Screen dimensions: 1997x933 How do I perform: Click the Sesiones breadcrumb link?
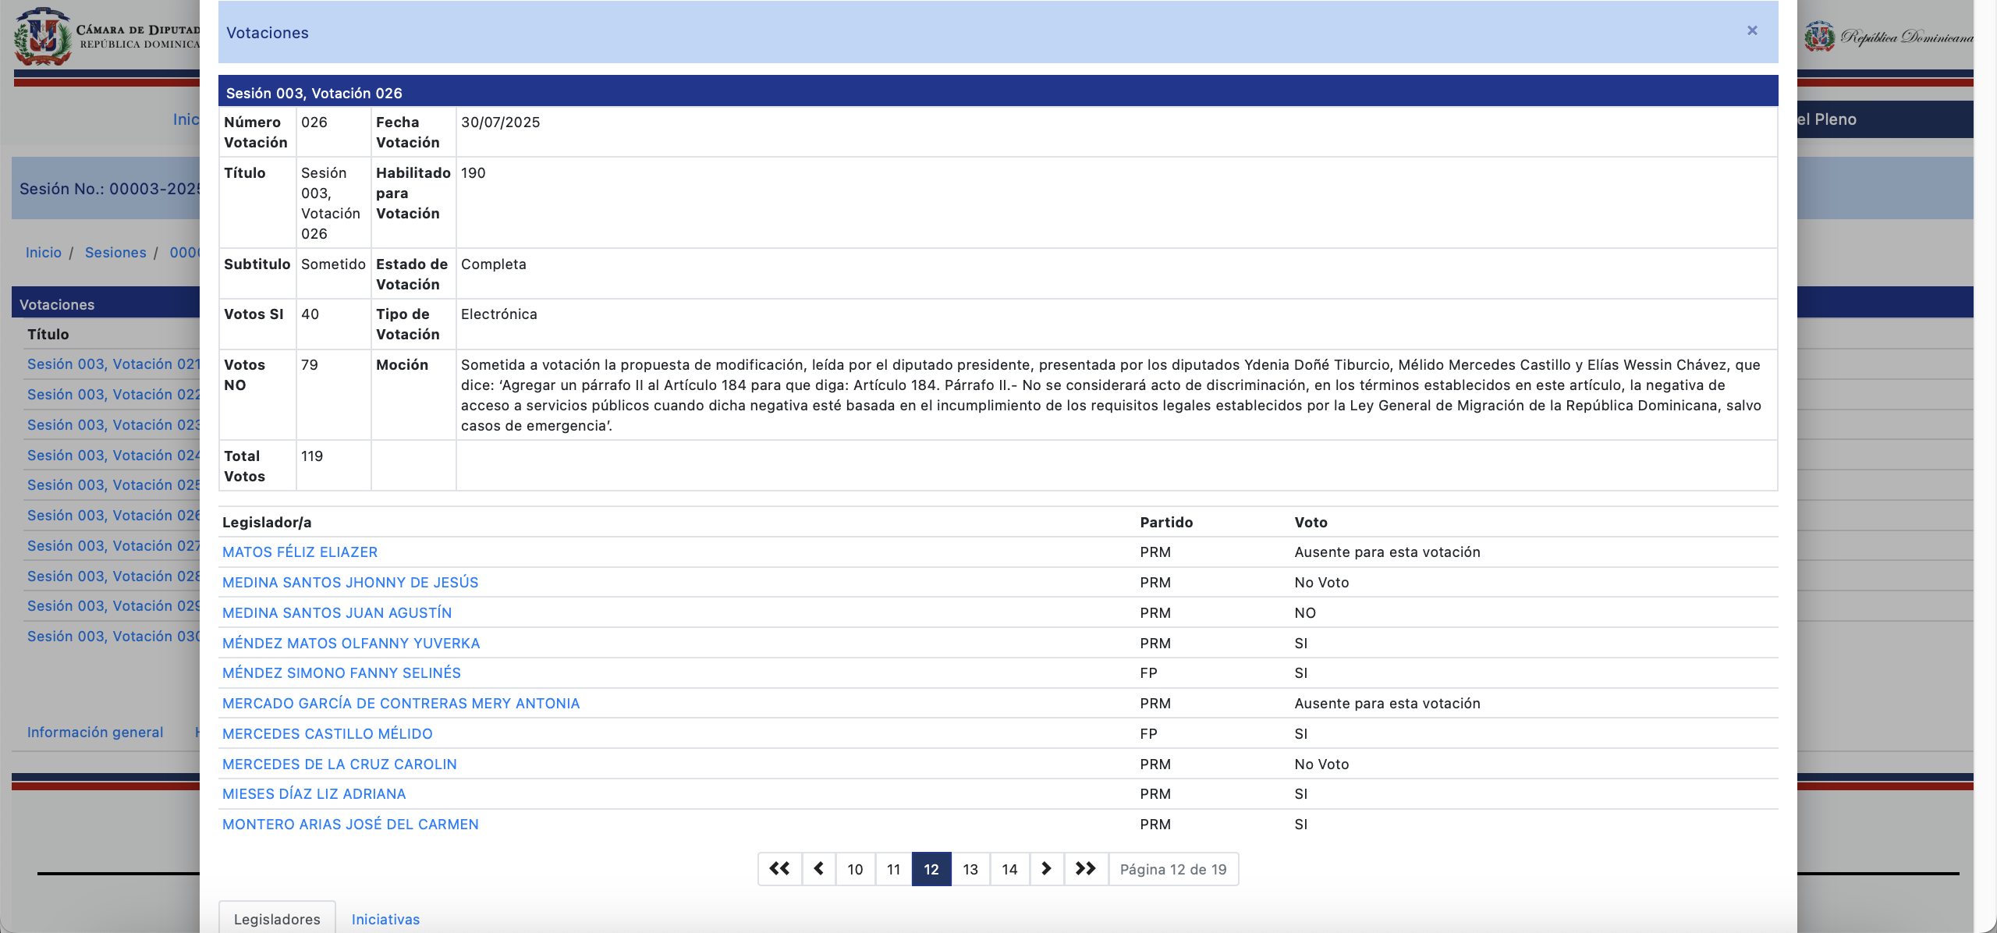click(x=115, y=253)
